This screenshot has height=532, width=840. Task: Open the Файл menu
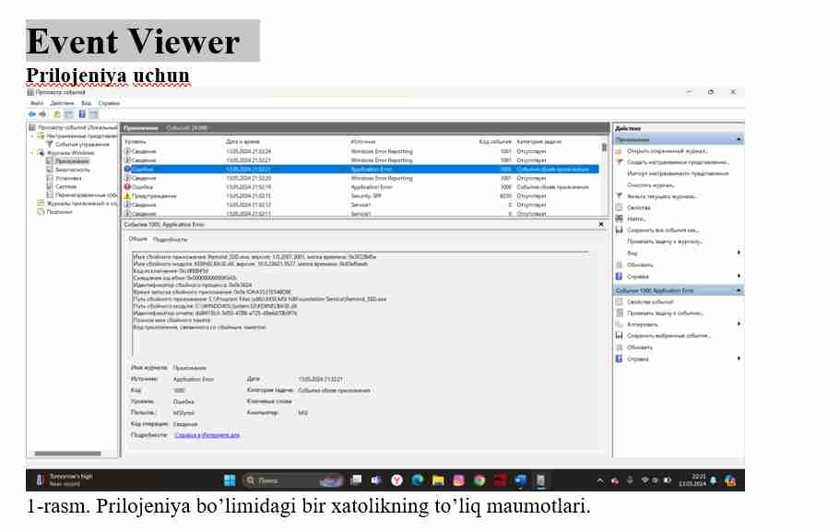tap(37, 103)
